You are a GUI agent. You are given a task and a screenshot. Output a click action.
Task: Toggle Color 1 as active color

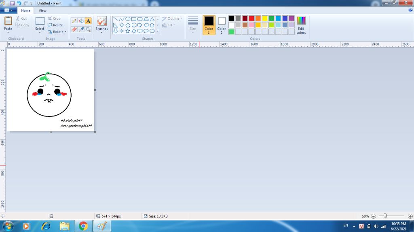[209, 25]
